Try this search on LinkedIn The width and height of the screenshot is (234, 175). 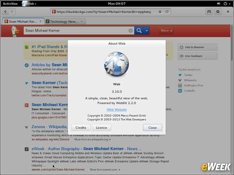point(189,91)
